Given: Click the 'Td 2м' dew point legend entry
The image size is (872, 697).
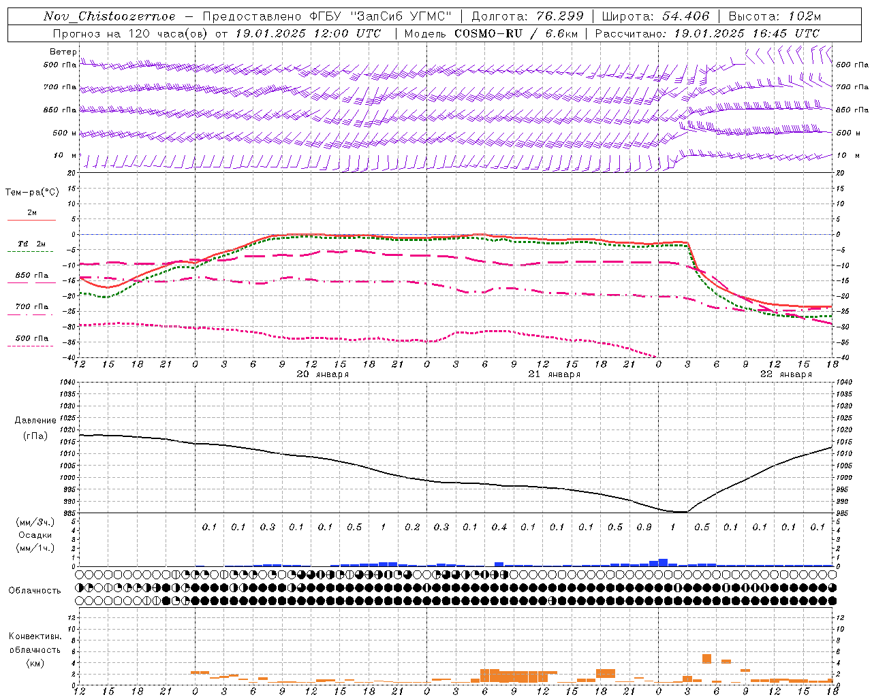Looking at the screenshot, I should pos(31,244).
